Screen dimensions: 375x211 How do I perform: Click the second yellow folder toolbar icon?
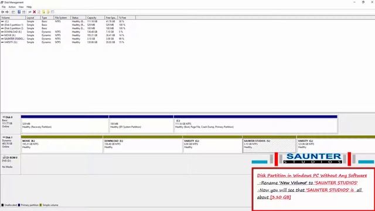pos(48,12)
